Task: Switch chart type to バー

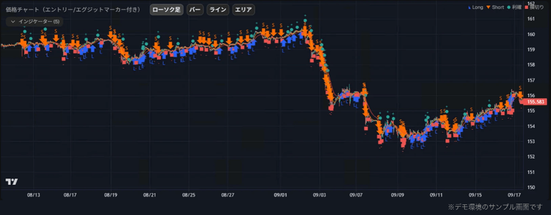Action: pos(195,9)
